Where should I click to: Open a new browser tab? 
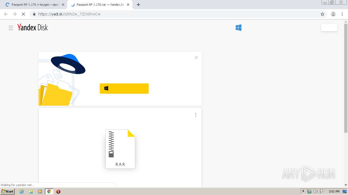pos(138,5)
